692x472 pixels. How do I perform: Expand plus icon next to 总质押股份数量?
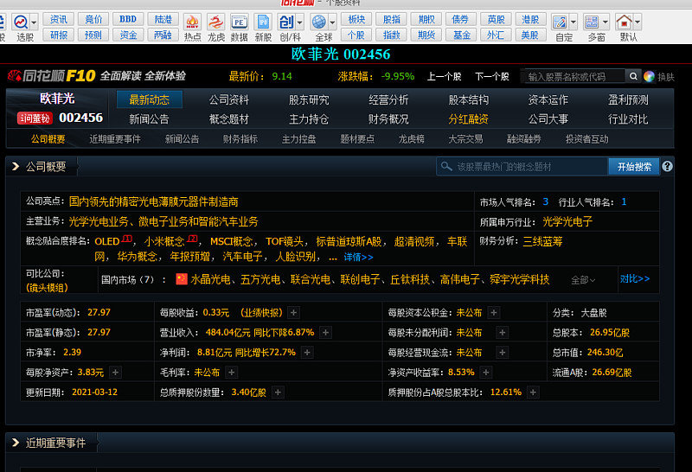point(278,392)
